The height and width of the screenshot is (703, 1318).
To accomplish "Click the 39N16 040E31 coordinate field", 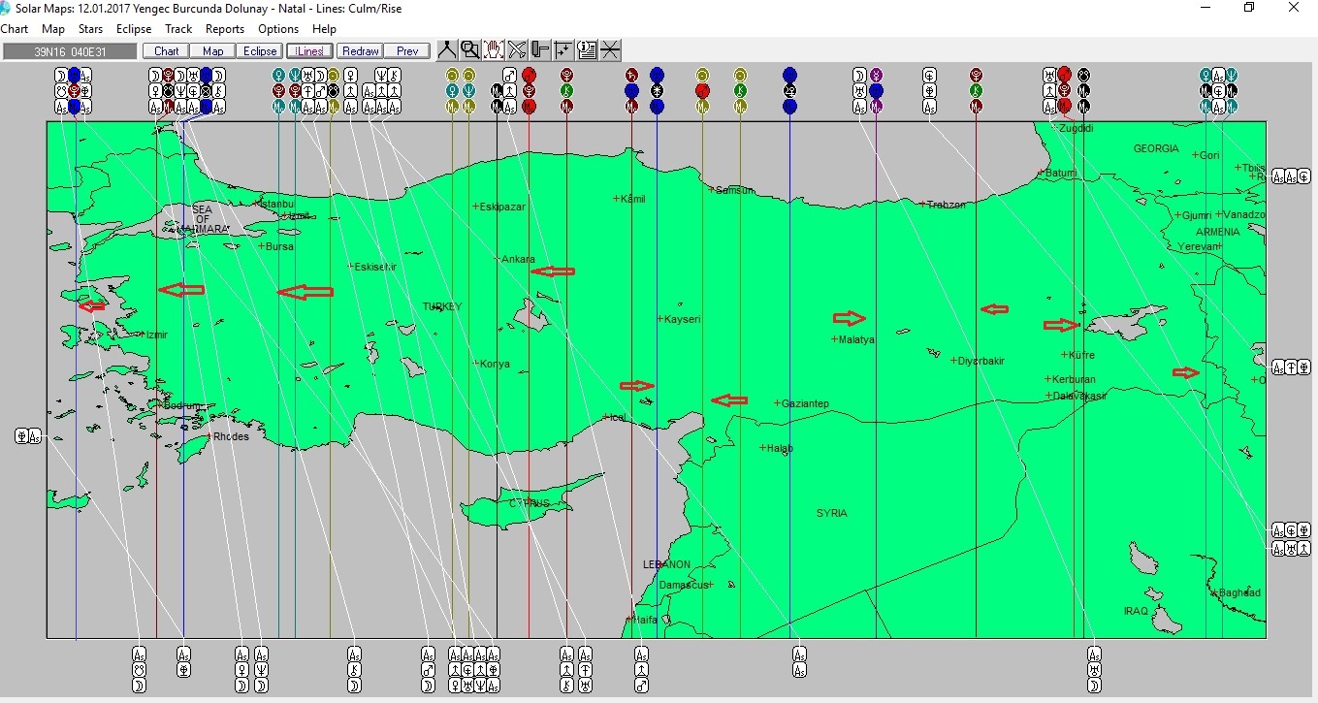I will pos(69,51).
